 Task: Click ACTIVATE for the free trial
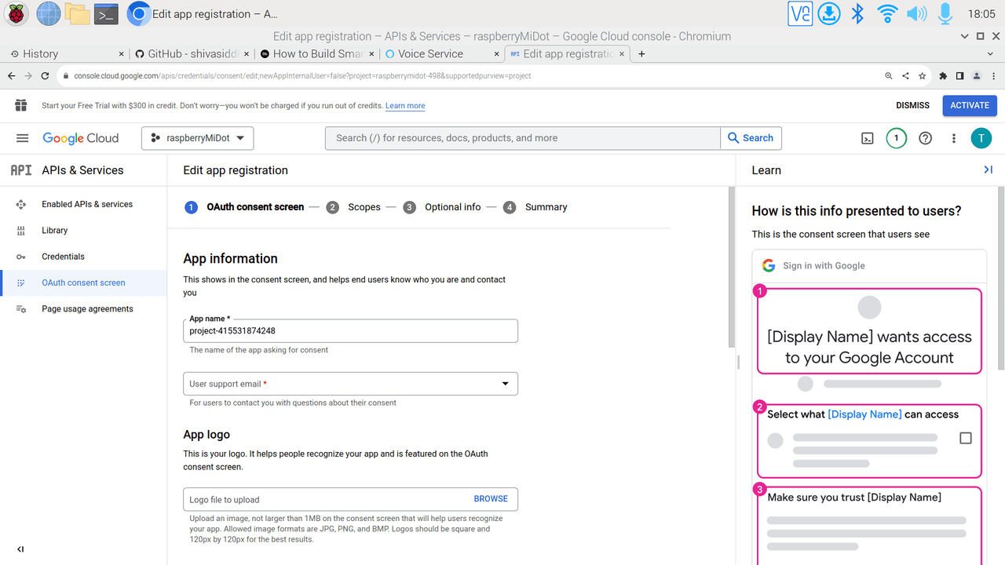[970, 105]
